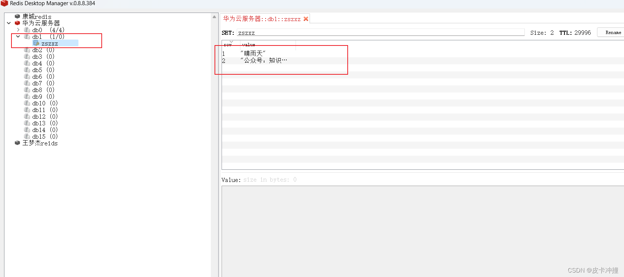Click the db3 database icon
This screenshot has height=277, width=624.
coord(27,56)
